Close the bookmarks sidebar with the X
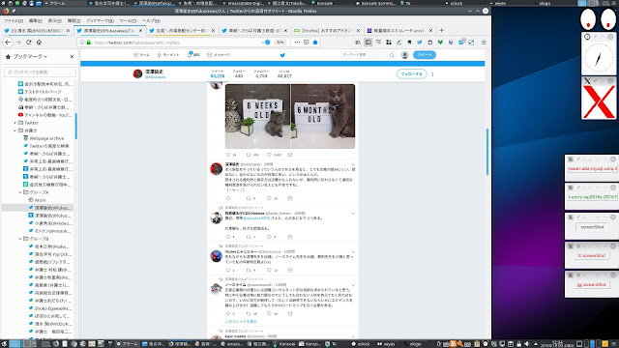619x348 pixels. (72, 57)
